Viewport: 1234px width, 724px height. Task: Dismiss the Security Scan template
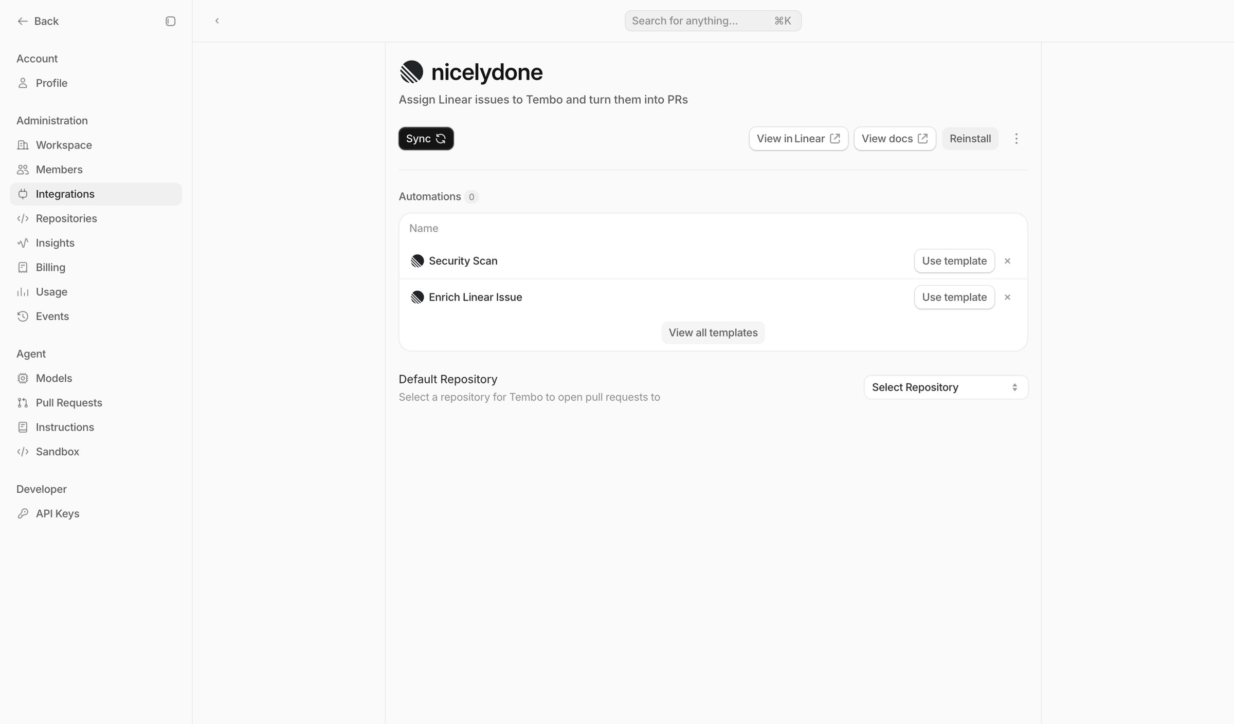click(1007, 261)
